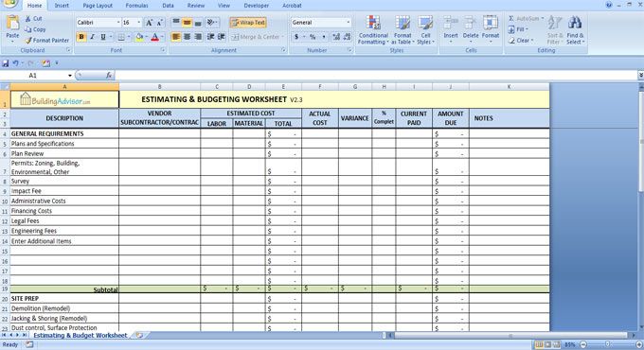Toggle right text alignment
Screen dimensions: 644x350
pos(198,37)
